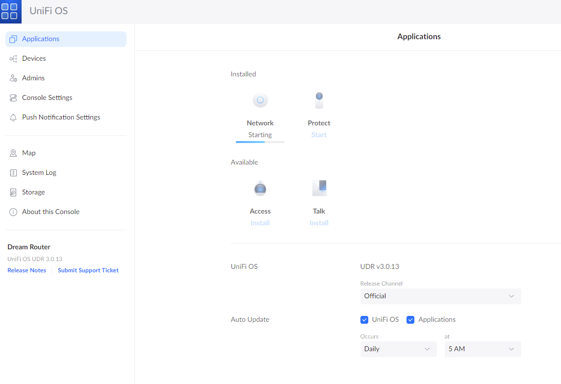This screenshot has height=384, width=561.
Task: Click Submit Support Ticket link
Action: point(88,270)
